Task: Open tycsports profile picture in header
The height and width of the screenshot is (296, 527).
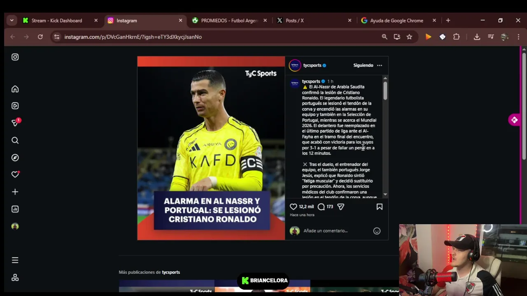Action: point(295,65)
